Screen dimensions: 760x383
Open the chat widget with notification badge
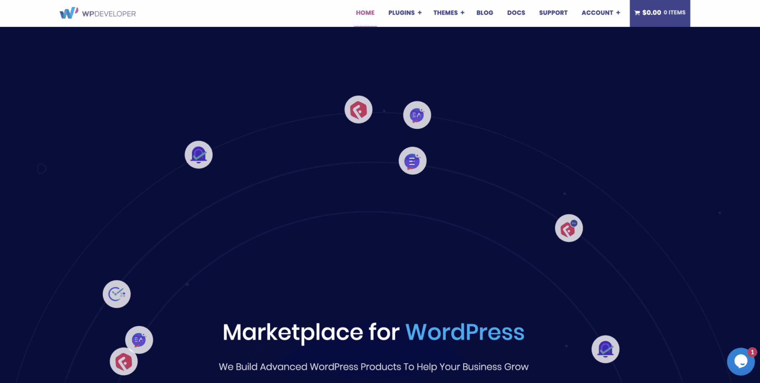coord(741,362)
